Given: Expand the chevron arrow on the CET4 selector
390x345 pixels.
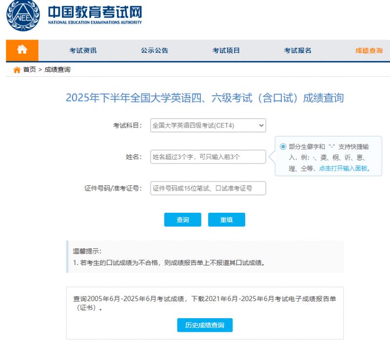Looking at the screenshot, I should [260, 125].
